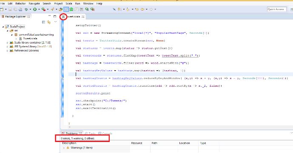Expand the JRE System Library node
293x153 pixels.
point(7,46)
